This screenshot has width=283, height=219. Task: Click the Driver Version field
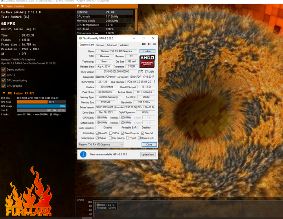pos(125,107)
